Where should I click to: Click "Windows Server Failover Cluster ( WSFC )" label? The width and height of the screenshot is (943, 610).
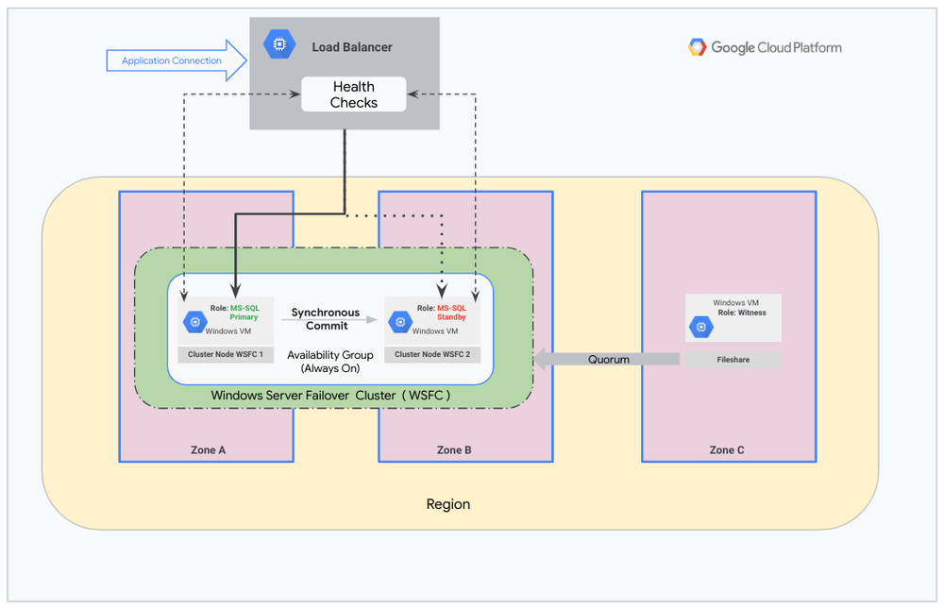point(330,396)
